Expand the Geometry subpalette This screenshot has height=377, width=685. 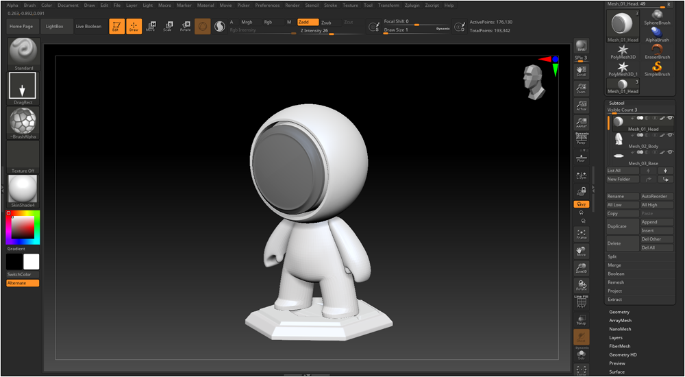[x=619, y=312]
